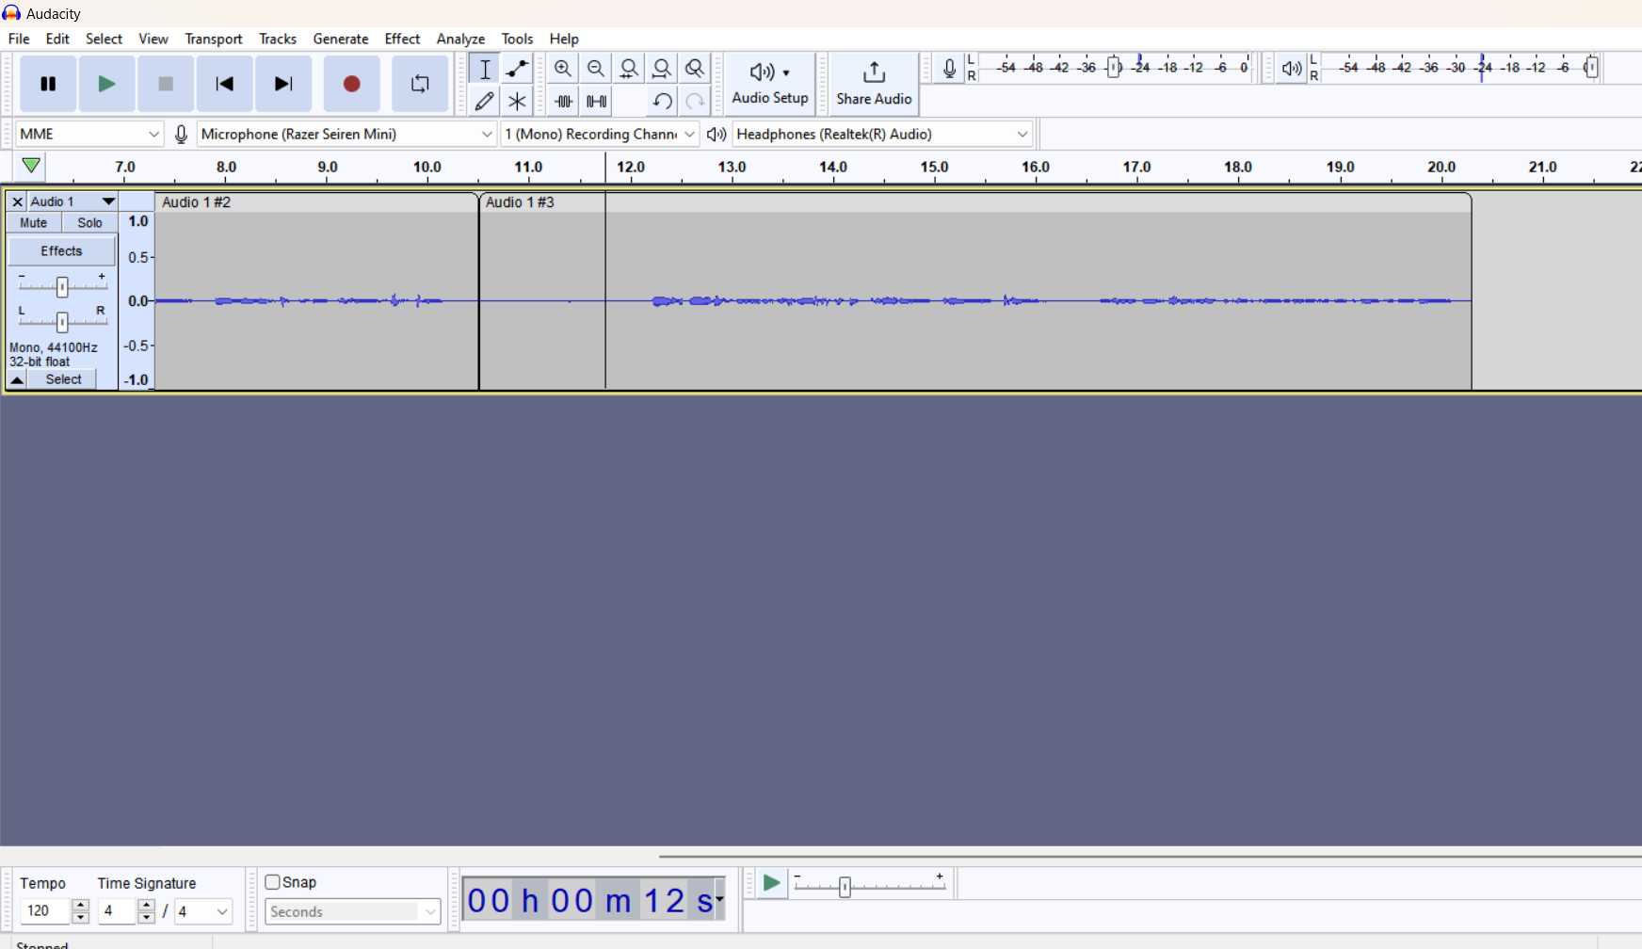
Task: Trim audio outside selection
Action: coord(563,101)
